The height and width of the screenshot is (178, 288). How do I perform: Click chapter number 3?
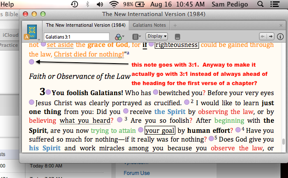(42, 92)
